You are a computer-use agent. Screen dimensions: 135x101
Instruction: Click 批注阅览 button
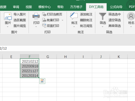click(86, 26)
